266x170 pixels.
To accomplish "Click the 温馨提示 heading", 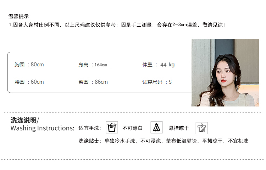I will click(20, 16).
